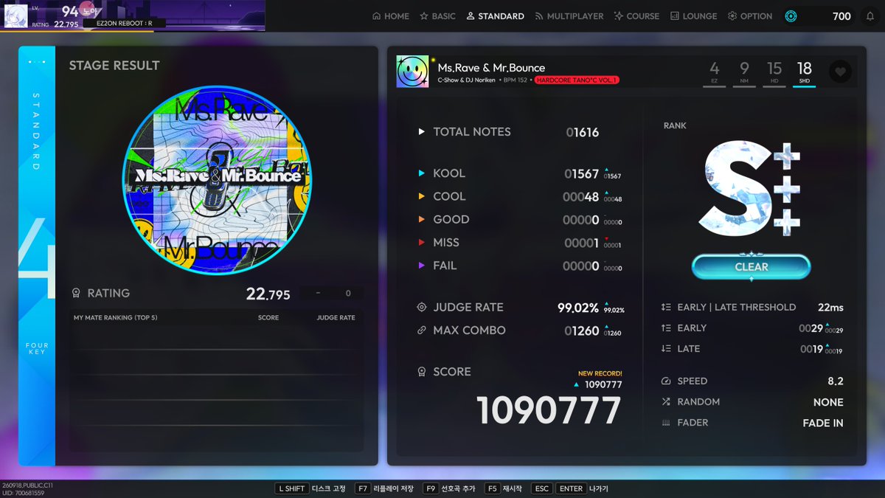Click the max combo value 01260

click(x=581, y=331)
